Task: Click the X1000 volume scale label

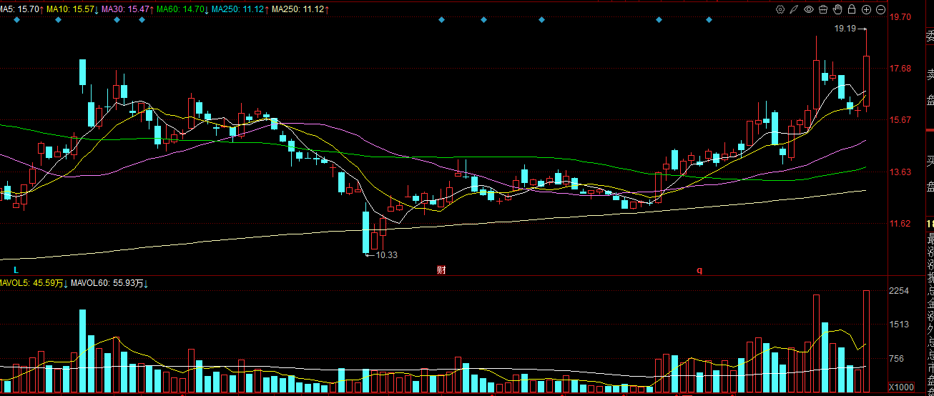Action: tap(901, 387)
